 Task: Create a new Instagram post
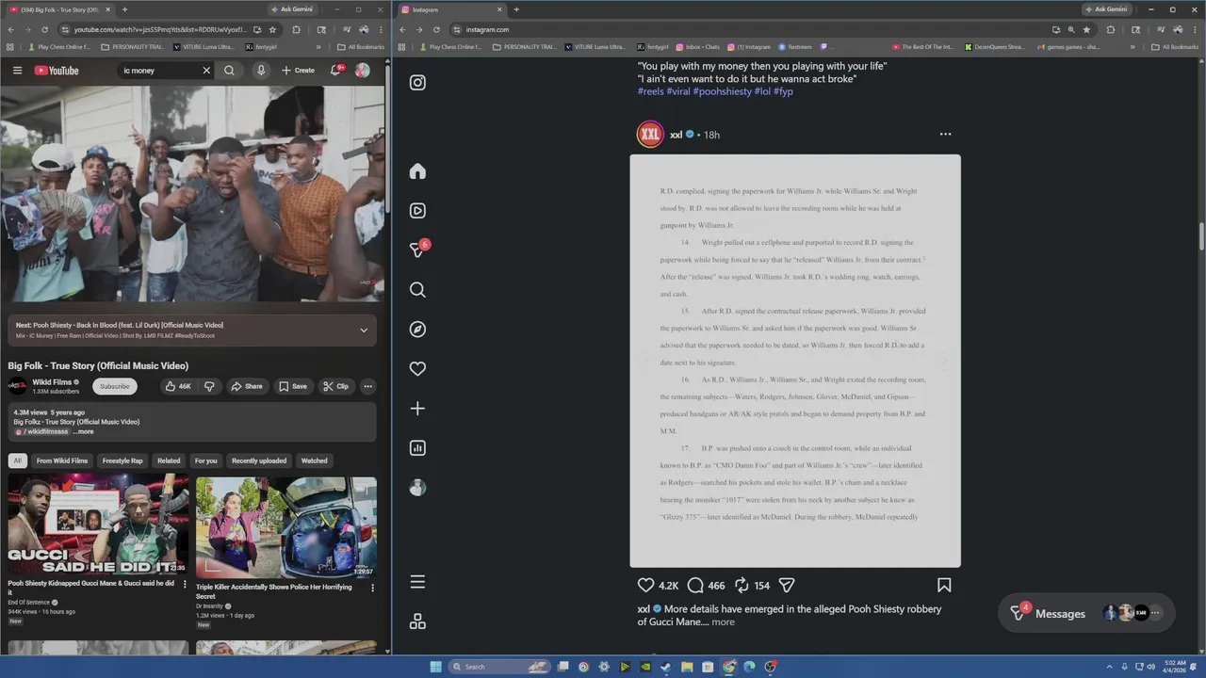(x=417, y=409)
